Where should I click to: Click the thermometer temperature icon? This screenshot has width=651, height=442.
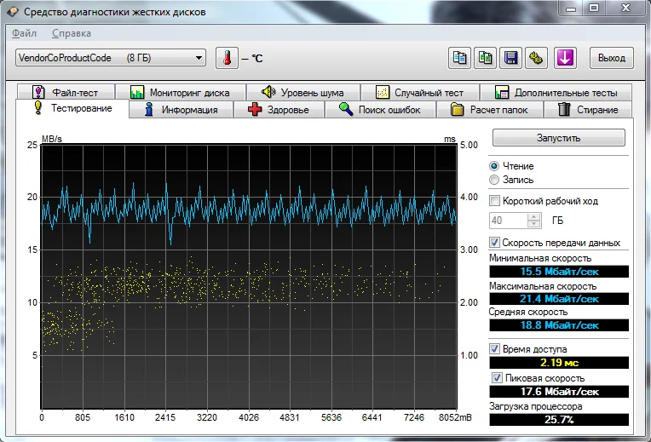point(227,58)
